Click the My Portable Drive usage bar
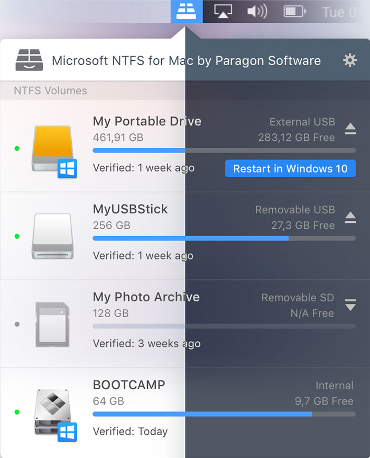370x458 pixels. [224, 150]
